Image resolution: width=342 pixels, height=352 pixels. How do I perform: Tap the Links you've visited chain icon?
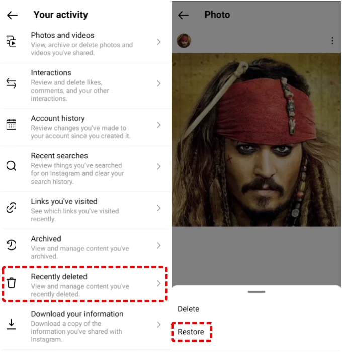tap(11, 207)
